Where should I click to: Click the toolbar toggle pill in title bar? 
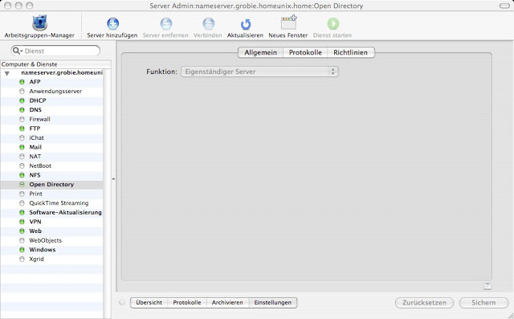pos(504,6)
